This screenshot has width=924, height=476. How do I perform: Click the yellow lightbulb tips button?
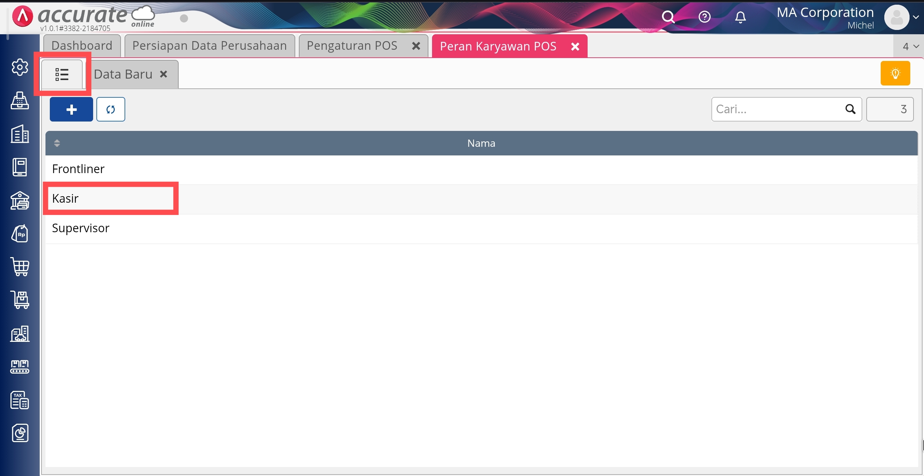pyautogui.click(x=895, y=73)
